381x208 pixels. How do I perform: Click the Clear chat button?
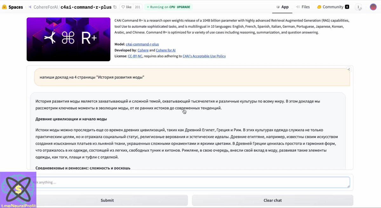272,200
